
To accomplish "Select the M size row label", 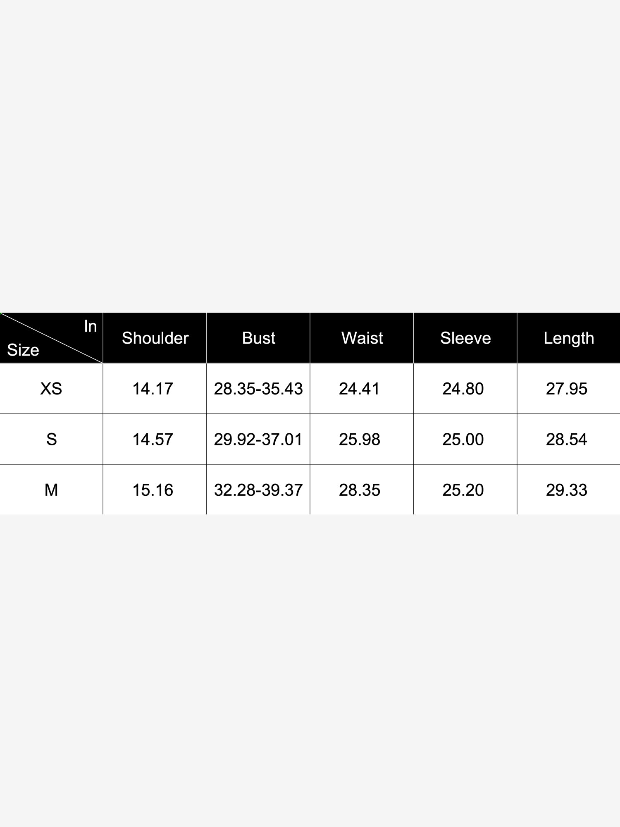I will (51, 490).
